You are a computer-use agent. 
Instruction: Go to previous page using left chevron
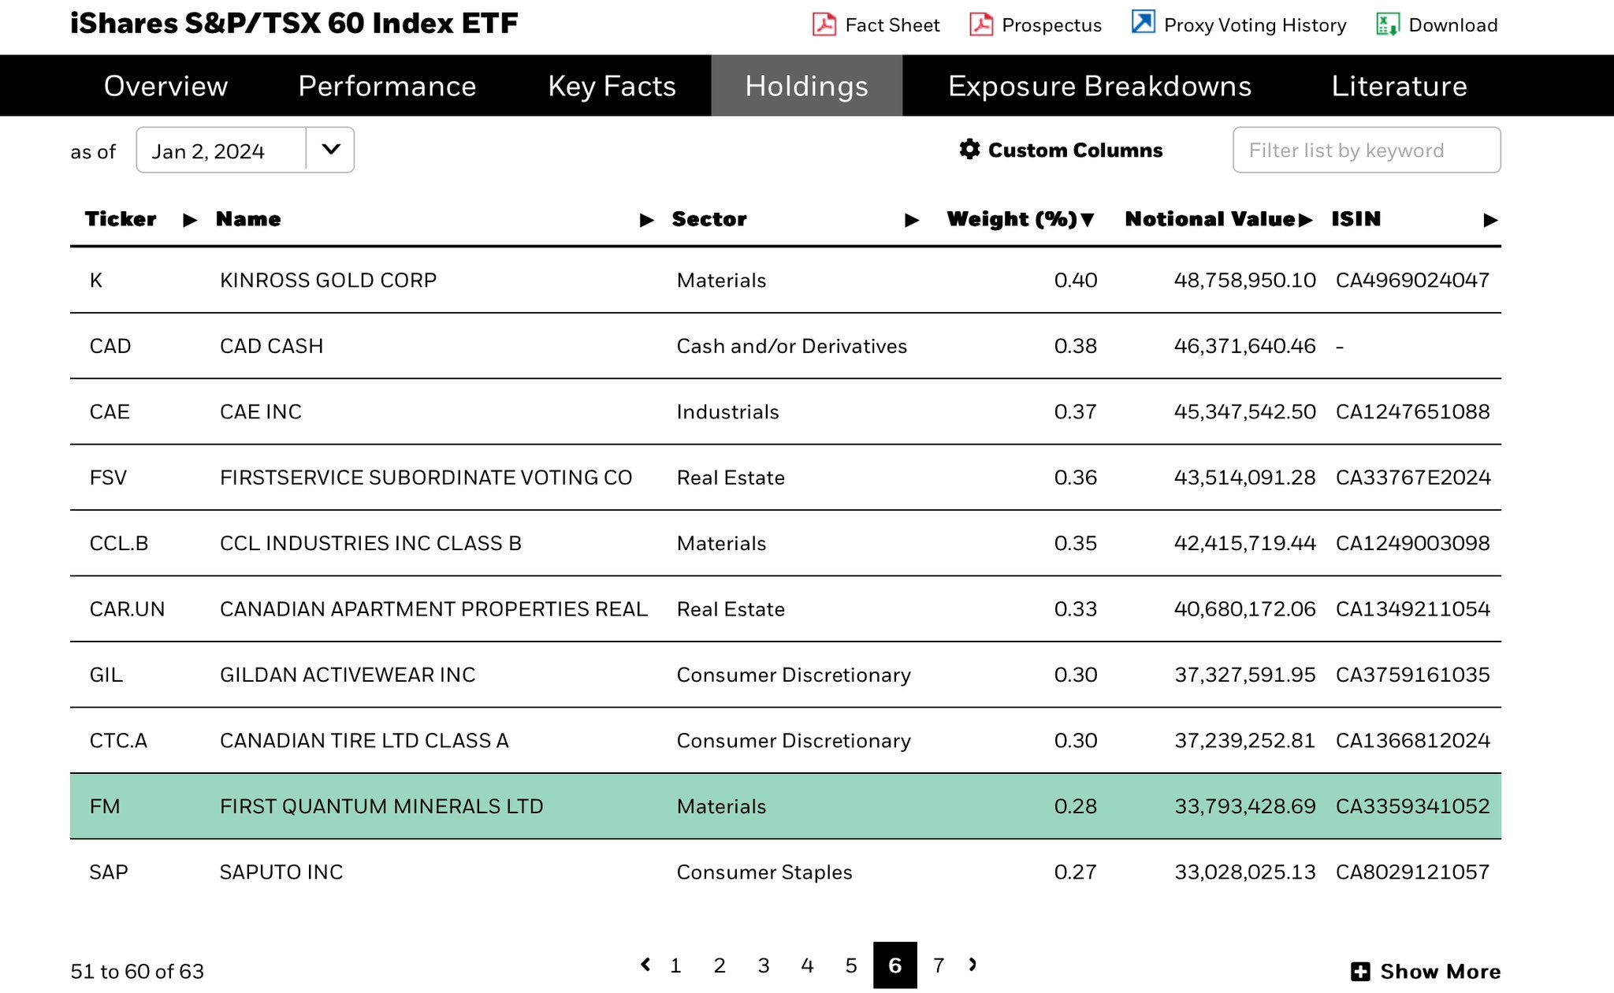645,964
